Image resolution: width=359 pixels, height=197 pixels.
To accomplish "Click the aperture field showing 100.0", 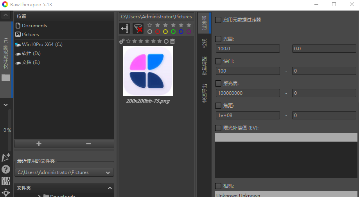I will click(x=248, y=49).
